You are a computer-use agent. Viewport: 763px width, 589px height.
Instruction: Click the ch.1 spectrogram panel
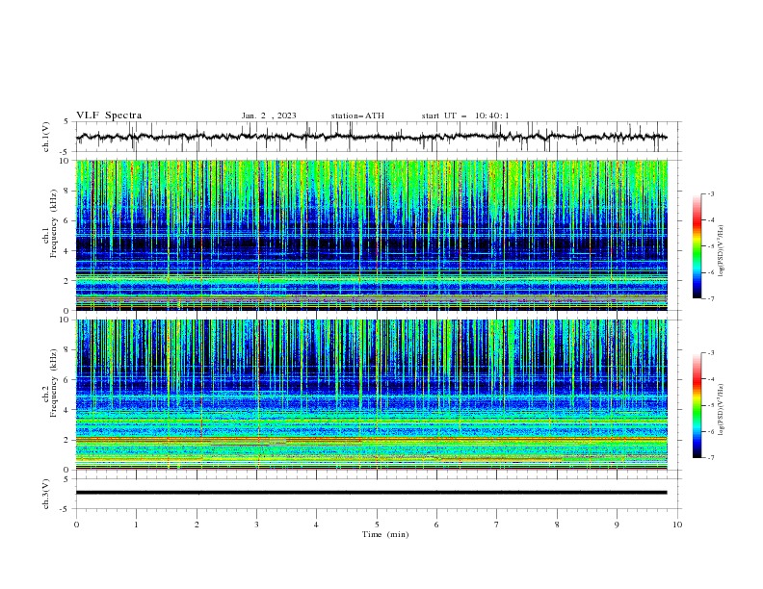tap(371, 235)
